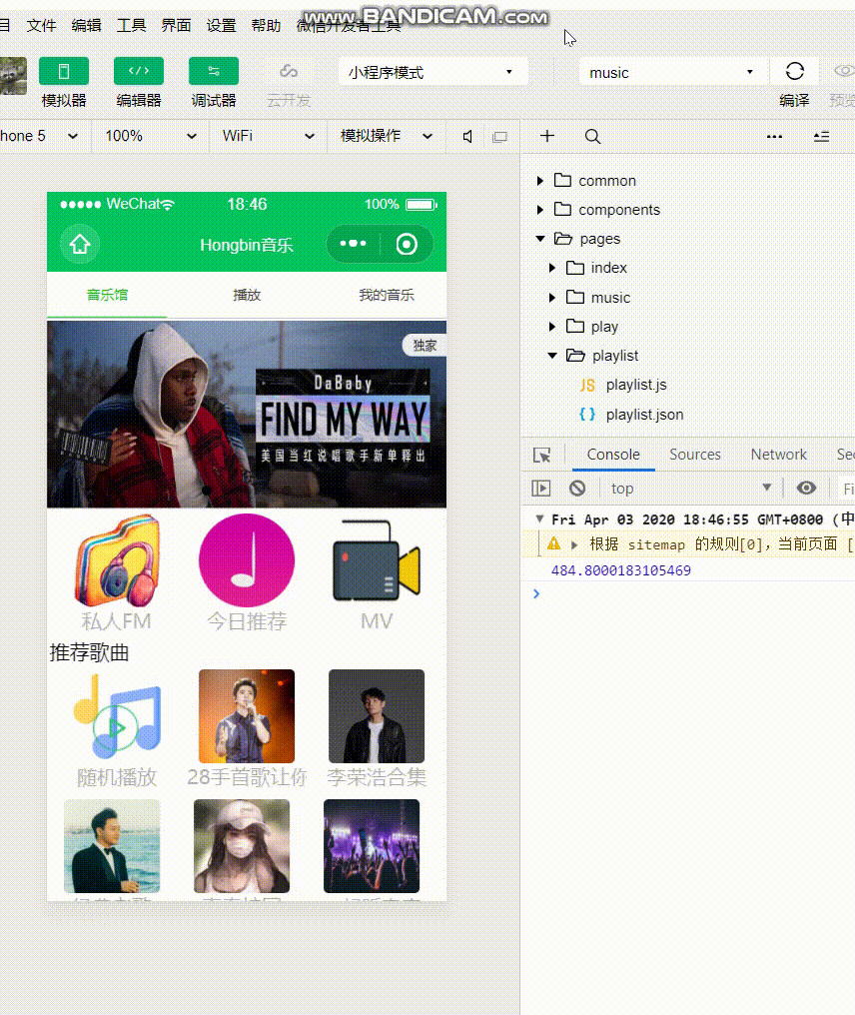Open the 28手首歌 playlist cover

pos(247,716)
